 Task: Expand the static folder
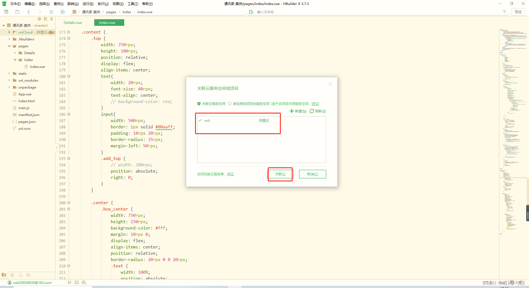[x=9, y=73]
